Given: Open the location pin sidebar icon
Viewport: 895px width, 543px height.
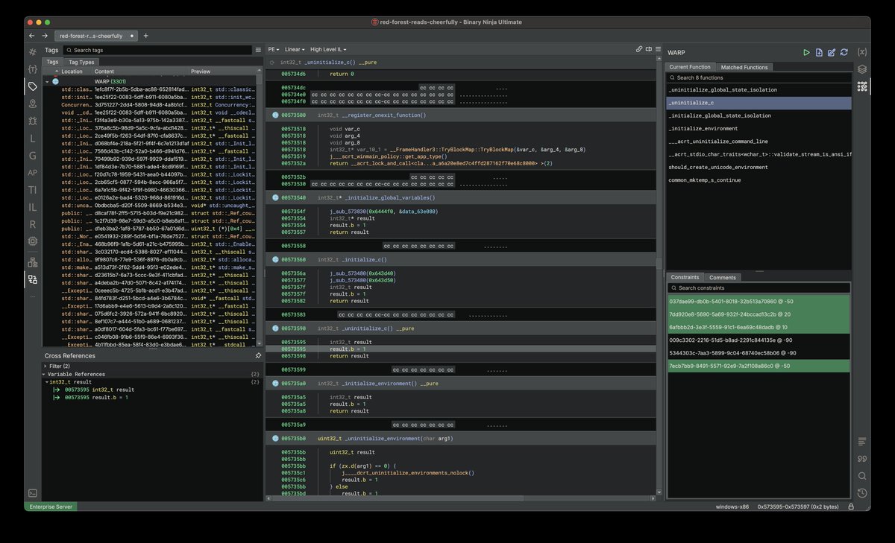Looking at the screenshot, I should point(32,104).
